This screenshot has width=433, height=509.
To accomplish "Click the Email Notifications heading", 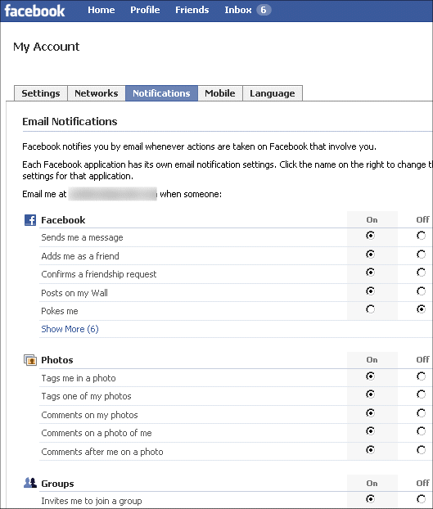I will (x=70, y=121).
